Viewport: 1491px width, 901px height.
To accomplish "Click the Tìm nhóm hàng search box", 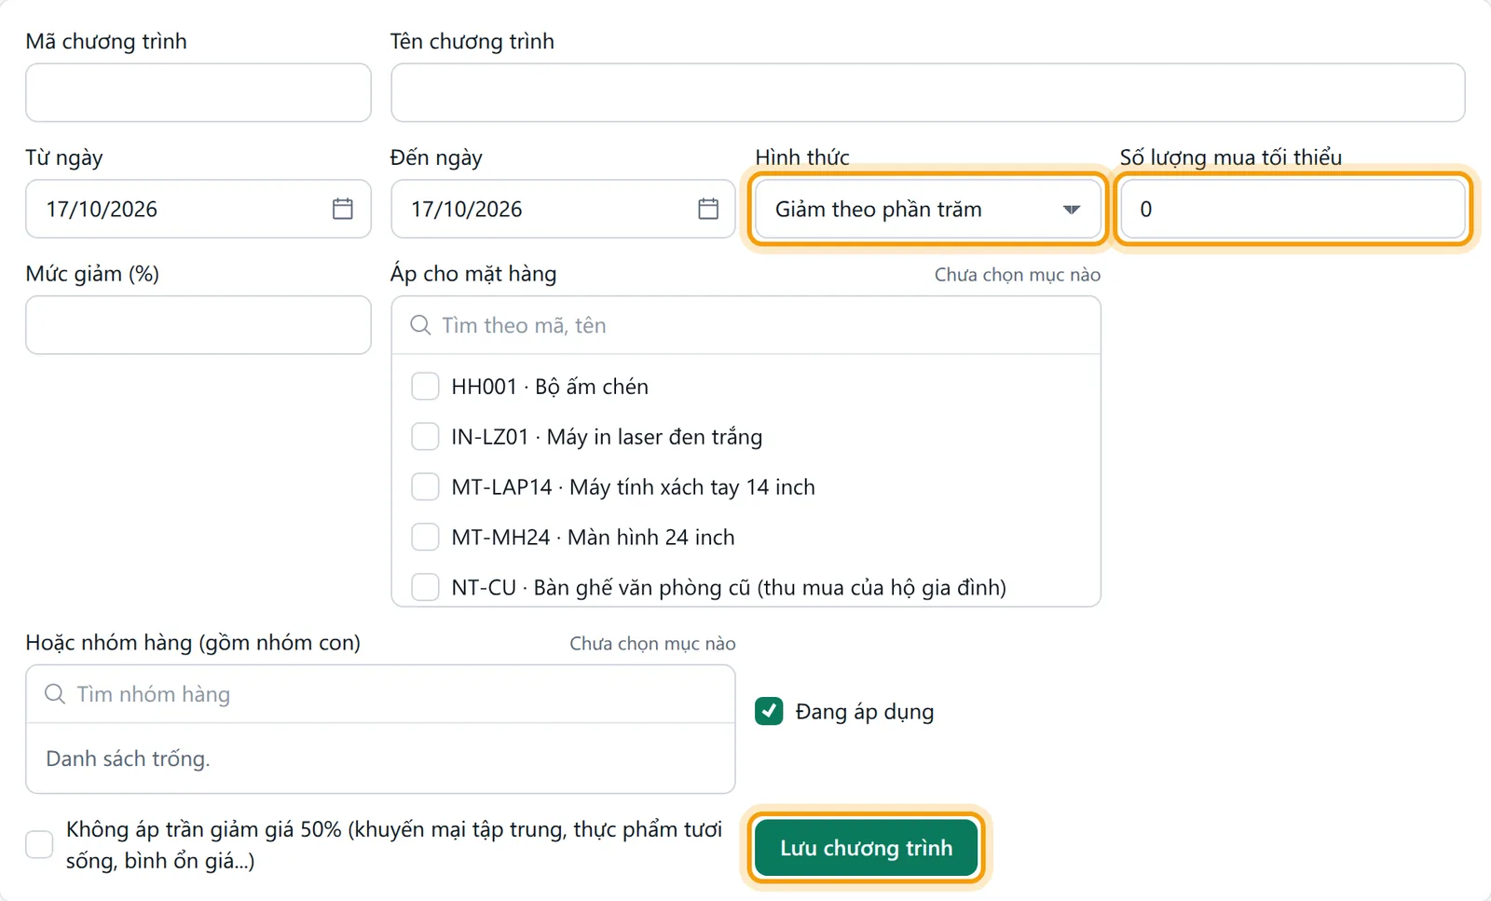I will (380, 694).
